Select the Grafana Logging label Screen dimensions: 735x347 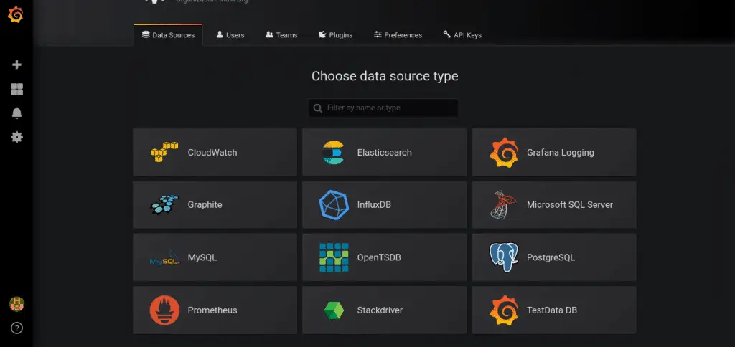[x=560, y=153]
